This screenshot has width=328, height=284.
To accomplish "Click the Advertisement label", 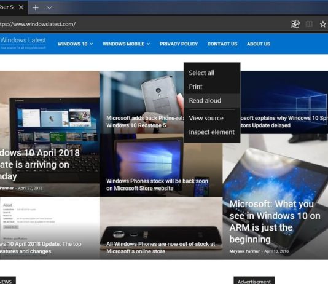I will [254, 282].
